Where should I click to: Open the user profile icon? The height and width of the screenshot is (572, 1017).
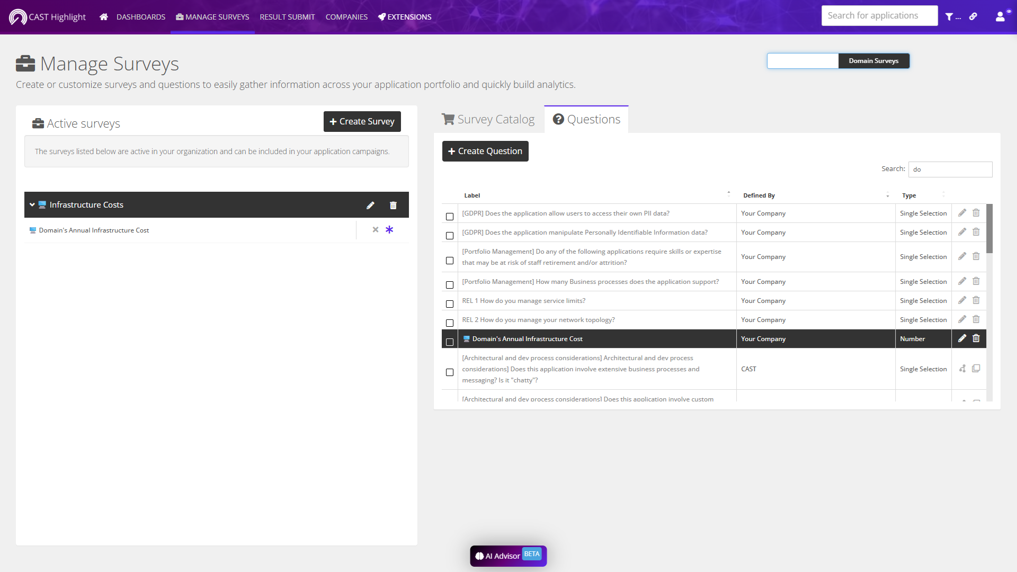[1000, 17]
